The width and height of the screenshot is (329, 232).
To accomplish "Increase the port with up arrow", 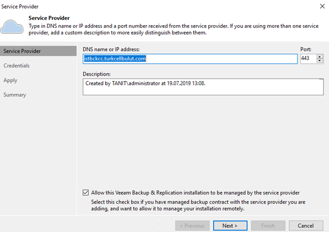I will point(320,57).
